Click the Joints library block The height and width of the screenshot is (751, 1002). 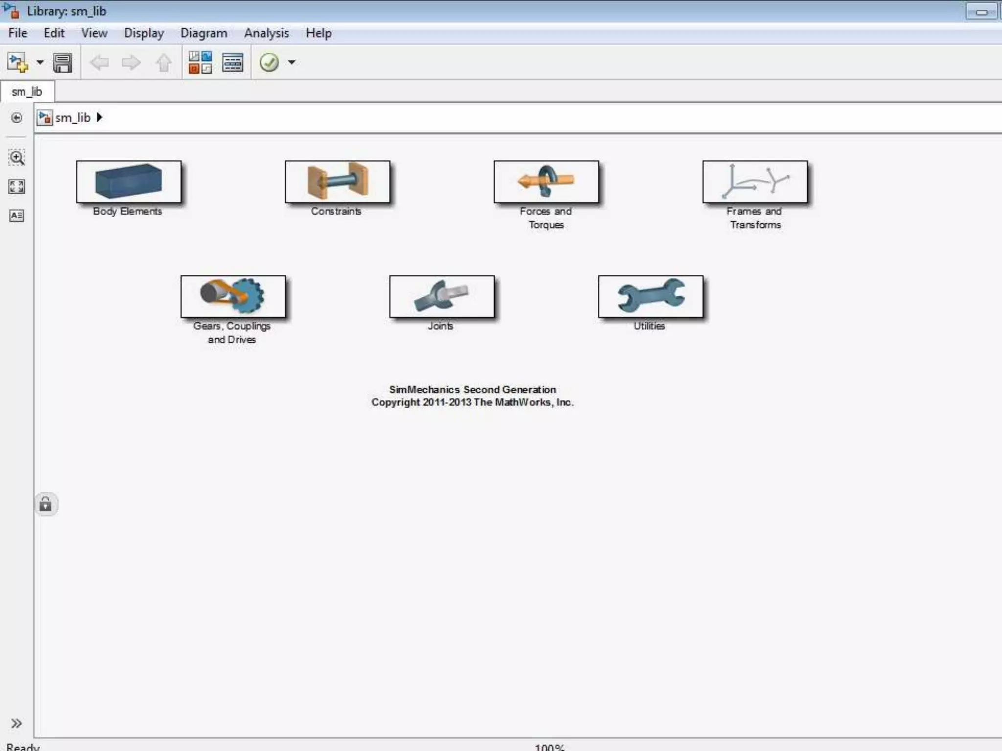[x=442, y=296]
